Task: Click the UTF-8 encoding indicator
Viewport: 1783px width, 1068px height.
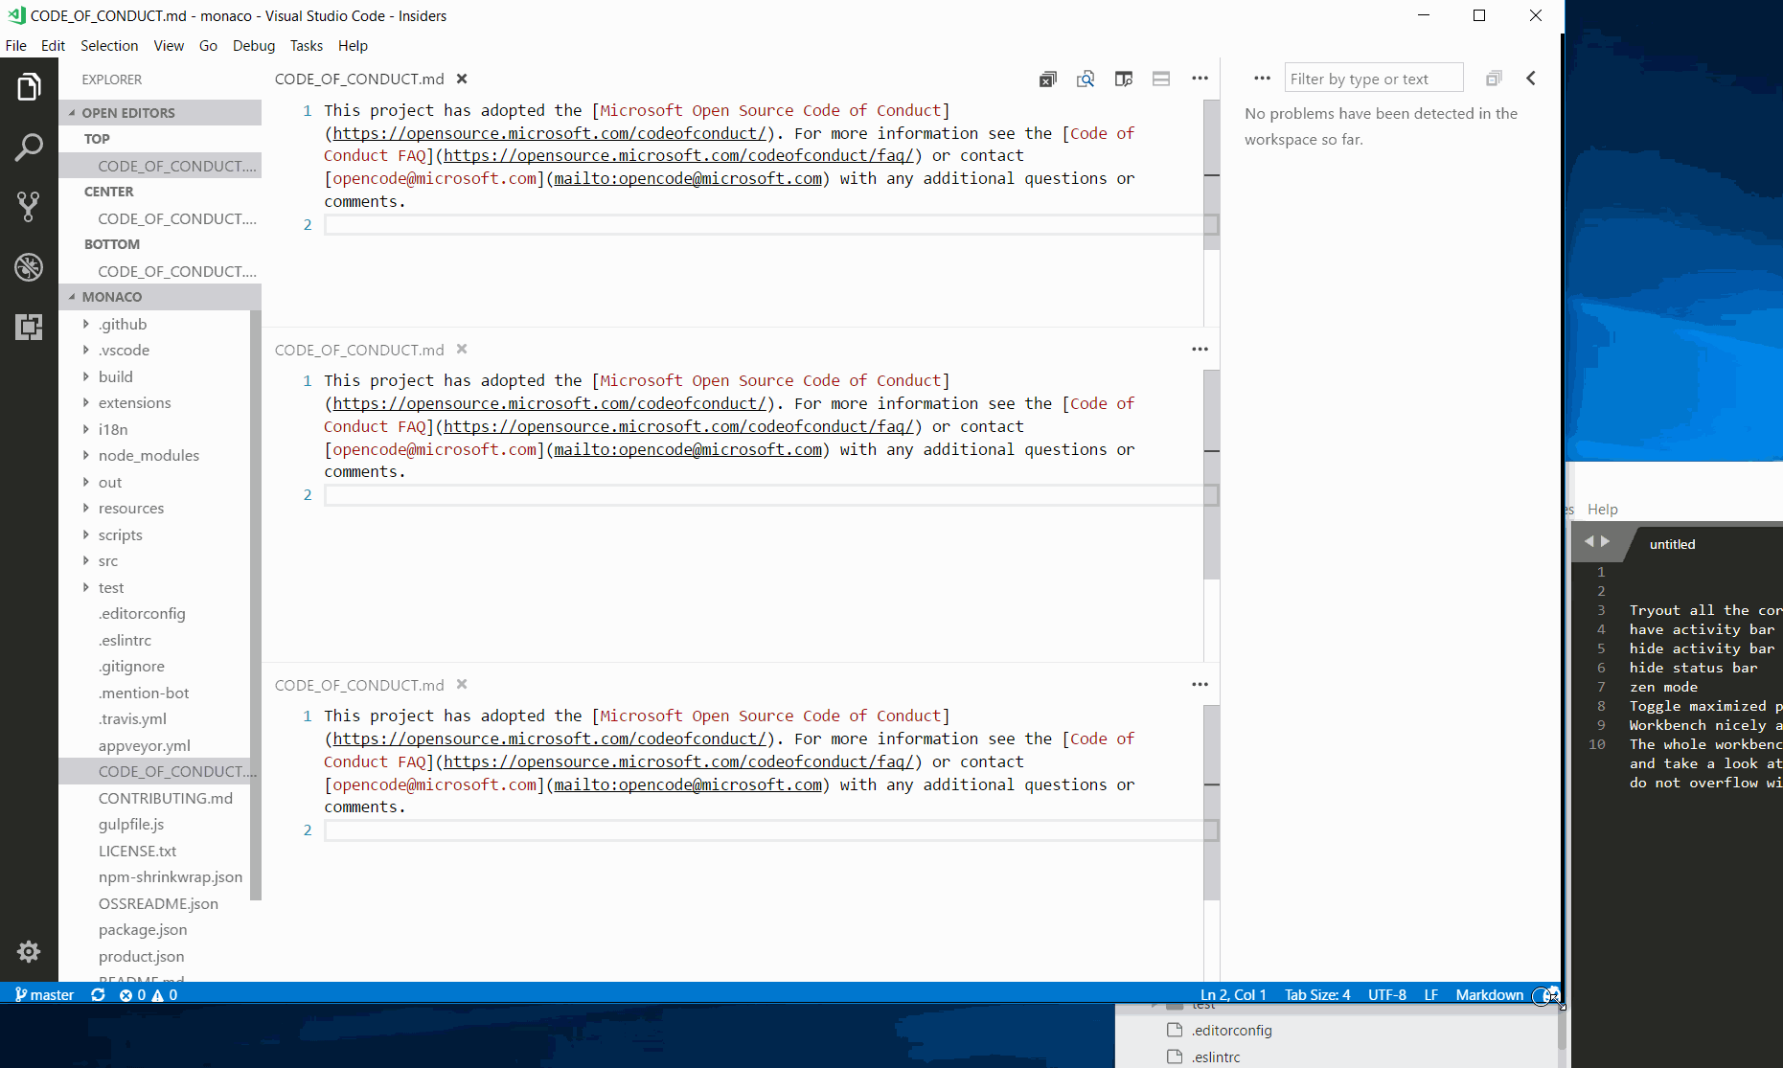Action: point(1387,995)
